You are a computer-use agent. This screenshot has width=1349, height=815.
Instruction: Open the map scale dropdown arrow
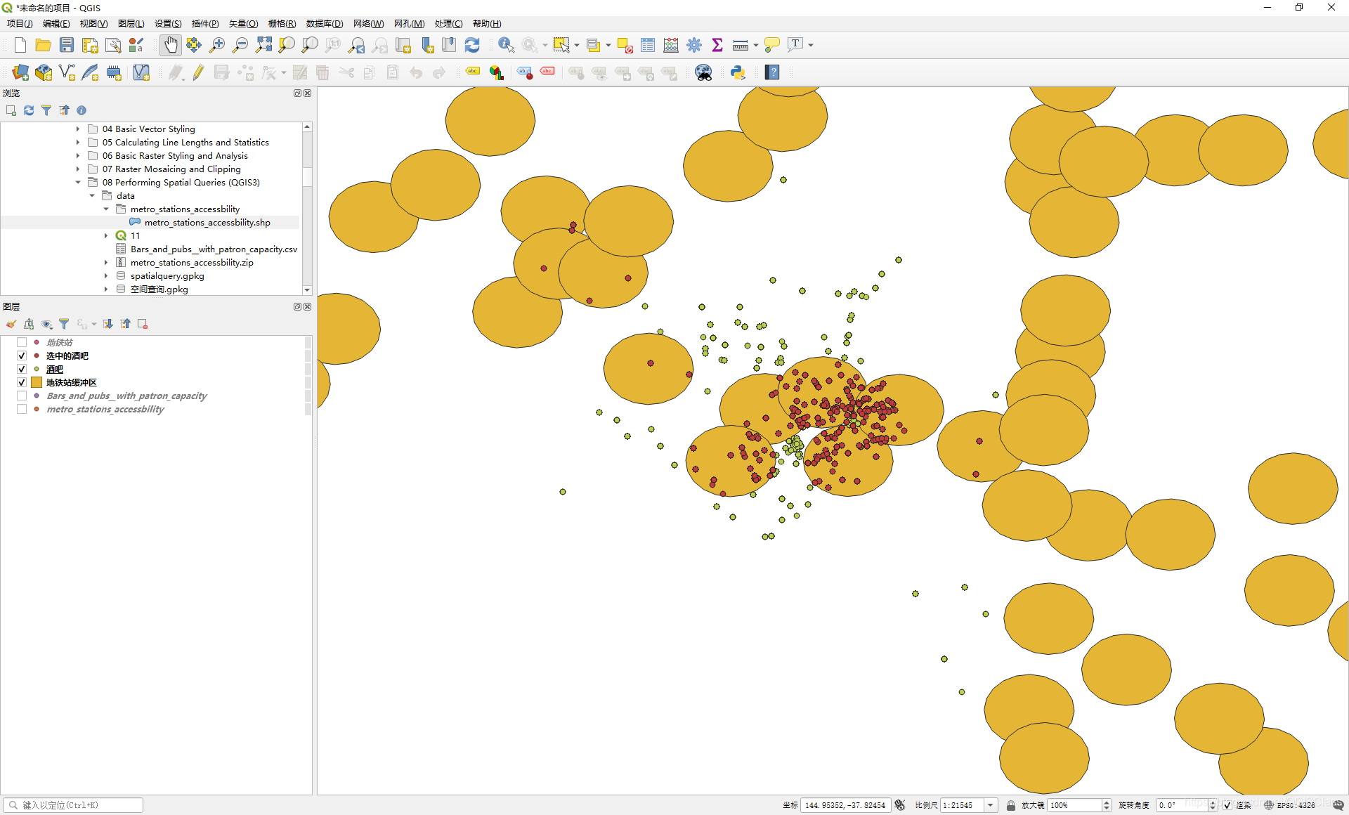991,805
